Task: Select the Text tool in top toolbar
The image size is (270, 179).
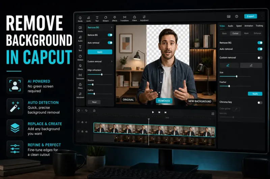Action: [x=97, y=19]
